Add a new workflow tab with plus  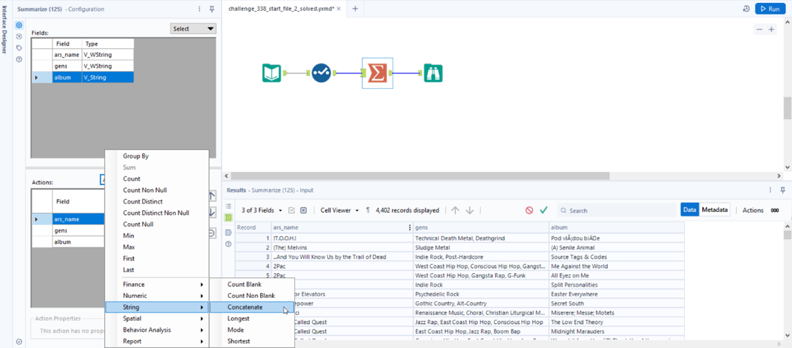(x=355, y=9)
